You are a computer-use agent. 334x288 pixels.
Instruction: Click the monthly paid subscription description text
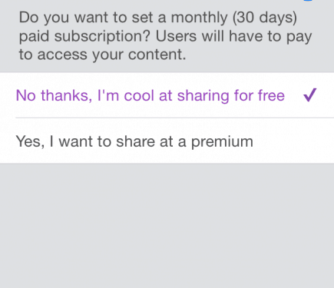coord(165,36)
